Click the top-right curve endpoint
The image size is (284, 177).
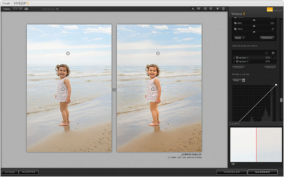pos(276,84)
